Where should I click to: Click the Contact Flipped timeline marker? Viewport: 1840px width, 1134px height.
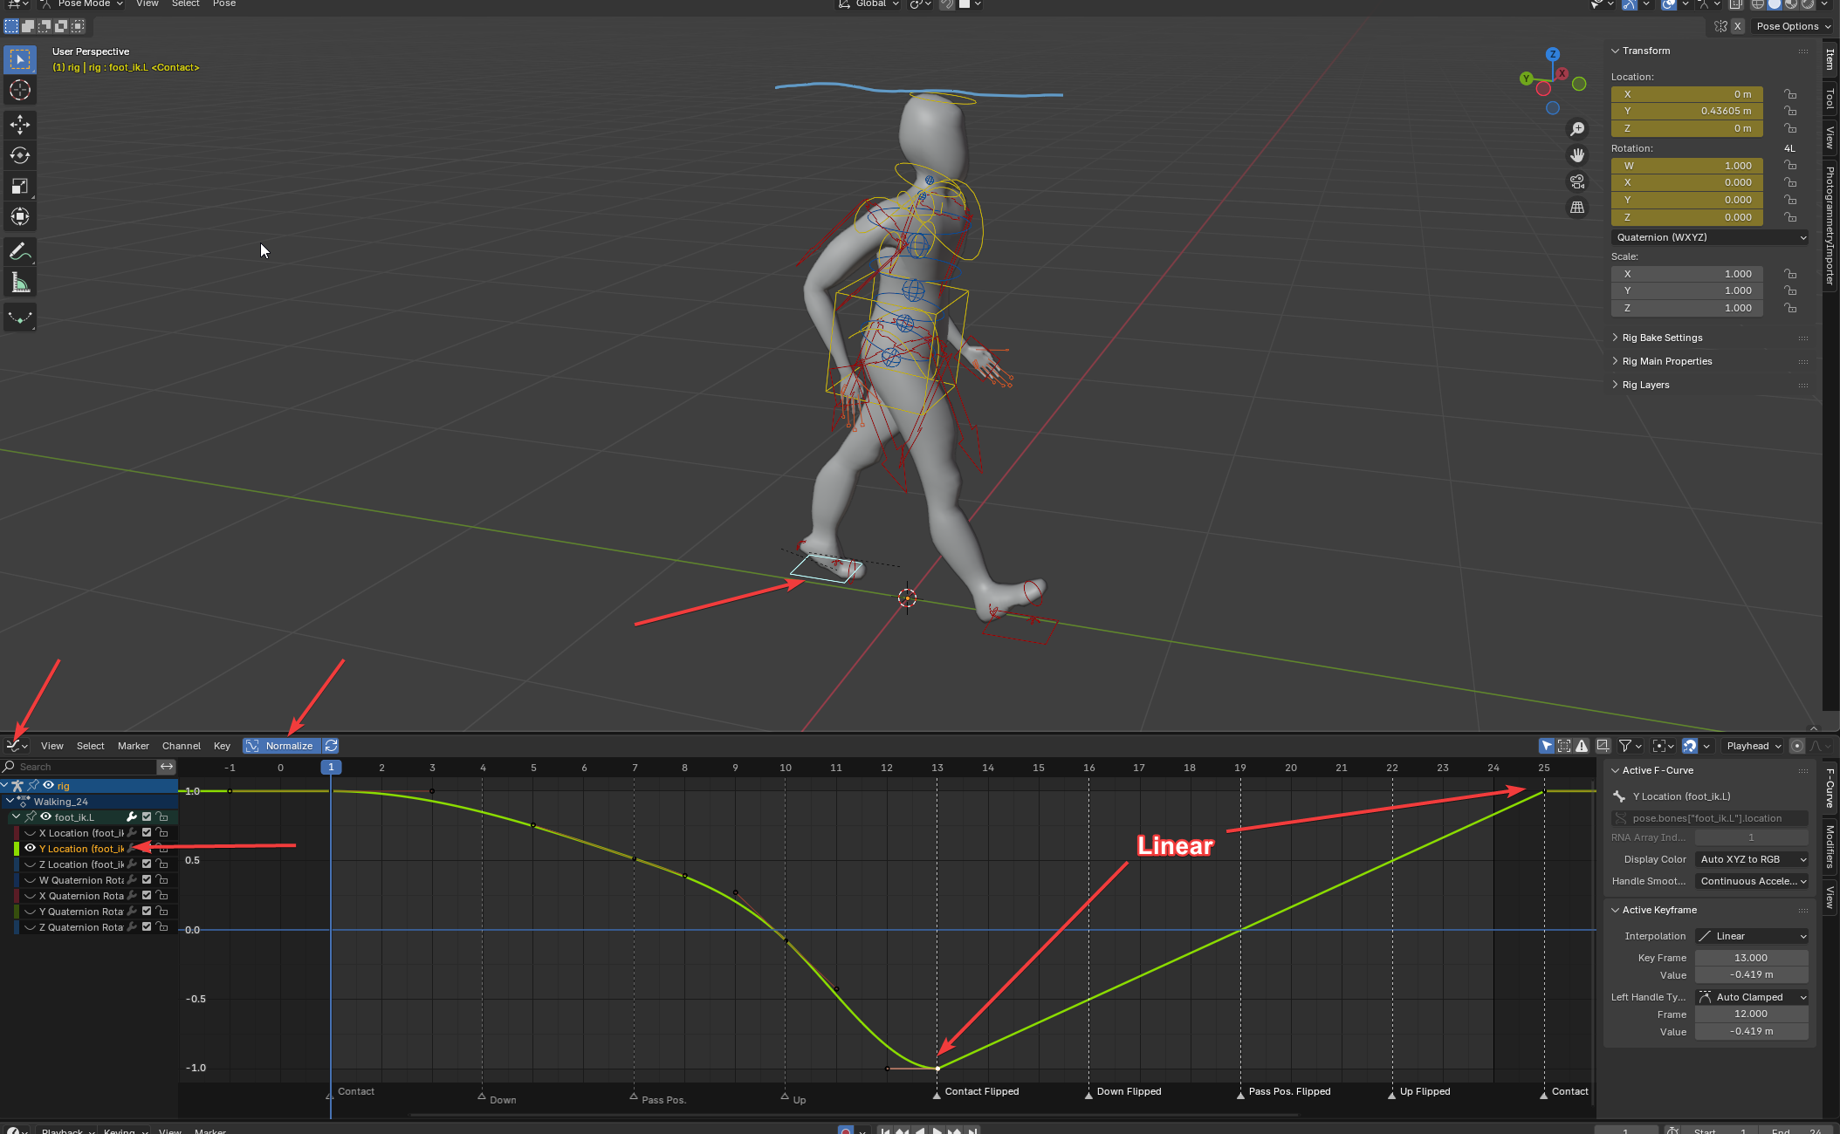[x=937, y=1094]
